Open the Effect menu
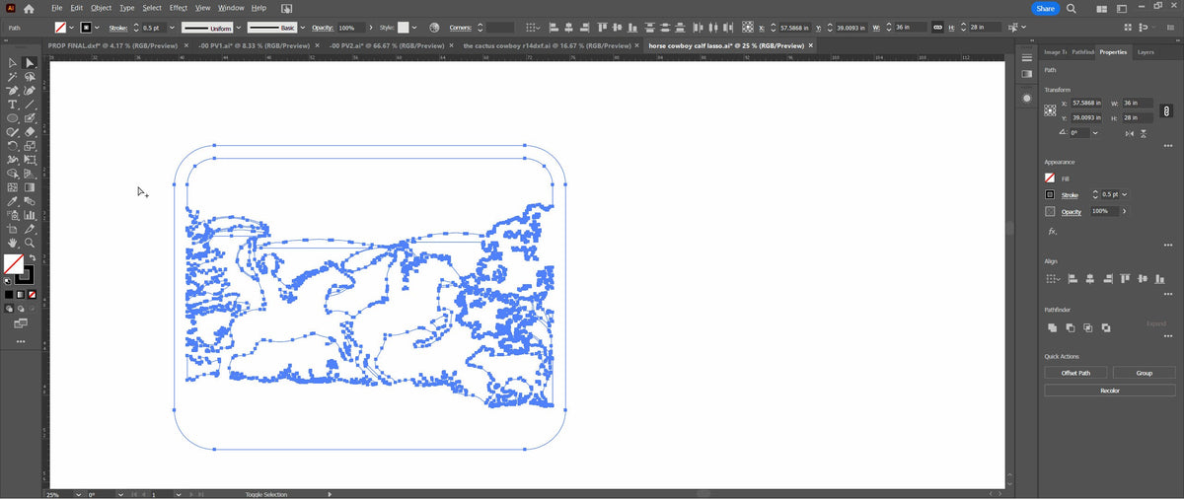Image resolution: width=1184 pixels, height=499 pixels. coord(178,8)
